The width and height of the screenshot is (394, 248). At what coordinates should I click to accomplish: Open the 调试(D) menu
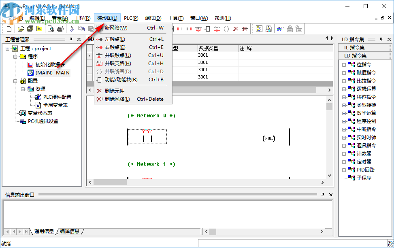(153, 18)
